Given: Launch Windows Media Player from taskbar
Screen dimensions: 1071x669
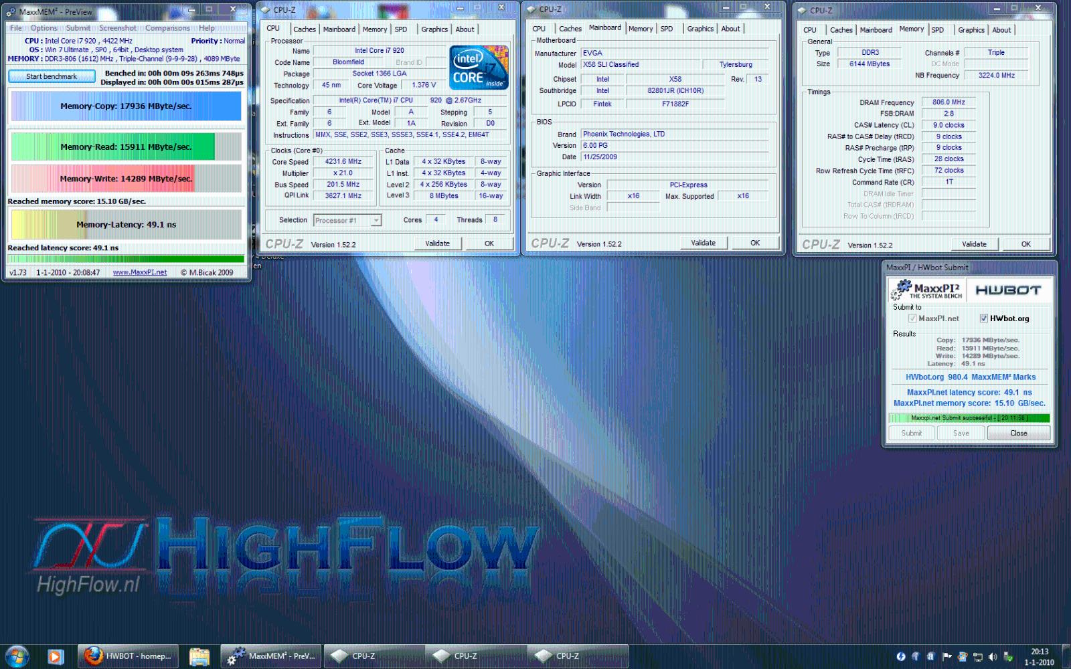Looking at the screenshot, I should tap(56, 656).
